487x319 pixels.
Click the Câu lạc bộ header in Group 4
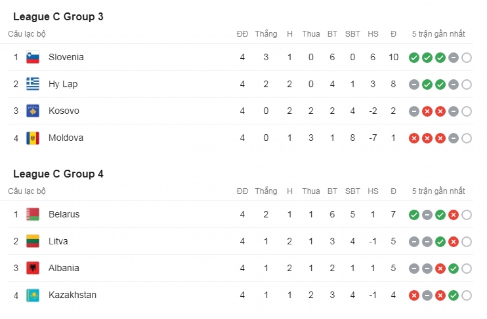tap(27, 191)
